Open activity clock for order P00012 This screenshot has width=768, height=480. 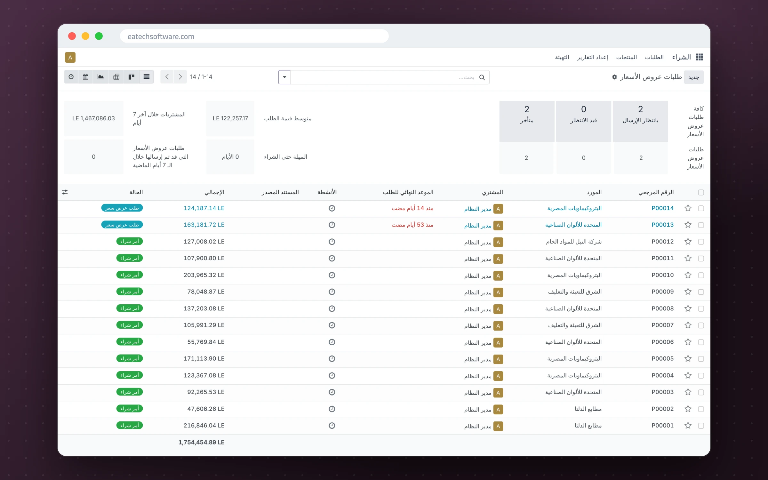(332, 242)
